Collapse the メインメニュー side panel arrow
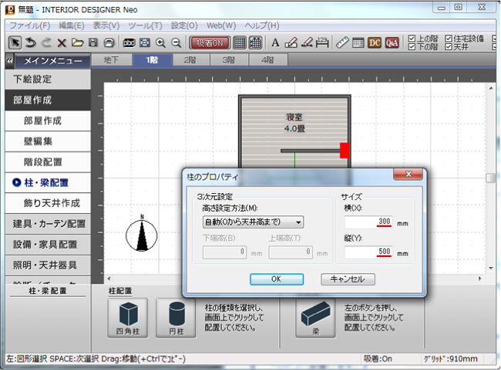Screen dimensions: 501x370 pyautogui.click(x=8, y=60)
